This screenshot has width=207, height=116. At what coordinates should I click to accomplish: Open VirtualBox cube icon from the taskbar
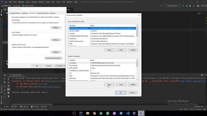[134, 113]
